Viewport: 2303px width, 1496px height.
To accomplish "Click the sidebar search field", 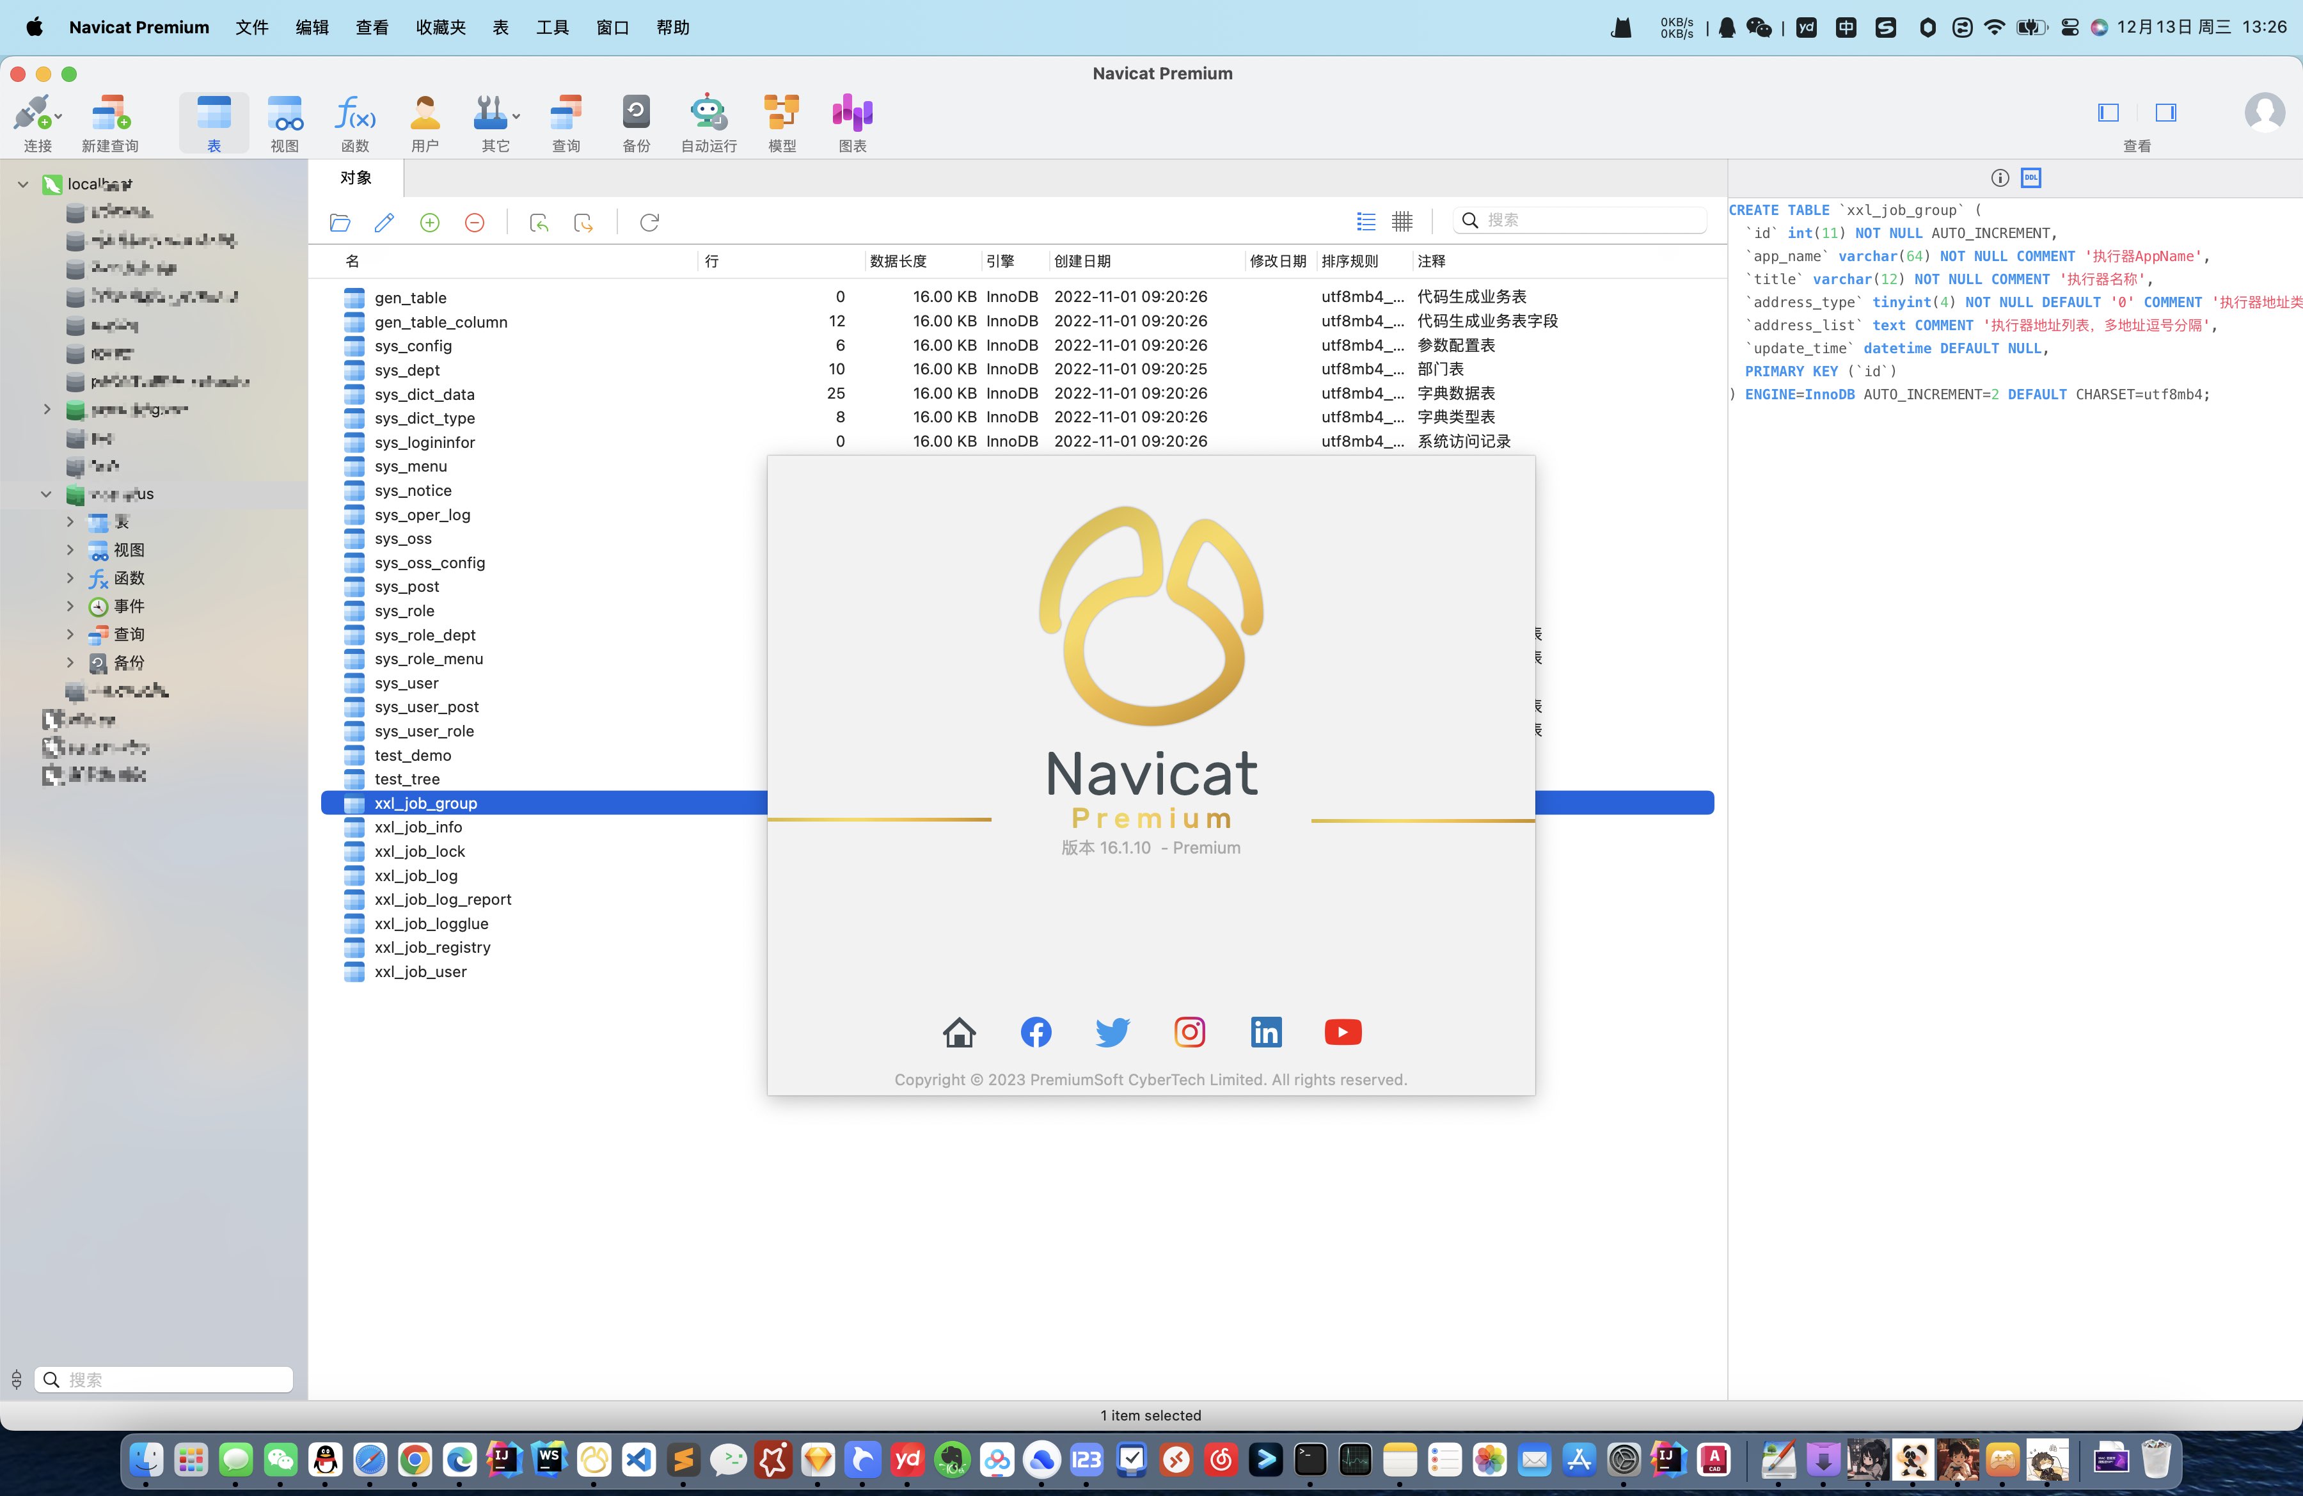I will click(164, 1379).
